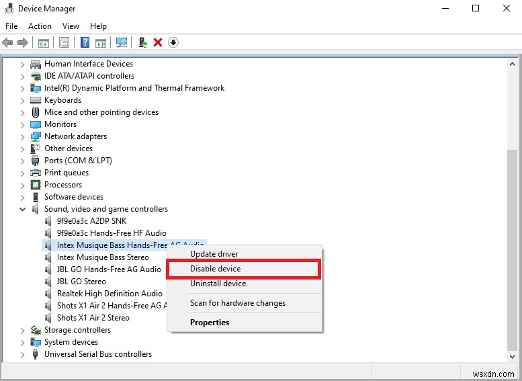The height and width of the screenshot is (381, 522).
Task: Expand the System devices node
Action: [x=22, y=343]
